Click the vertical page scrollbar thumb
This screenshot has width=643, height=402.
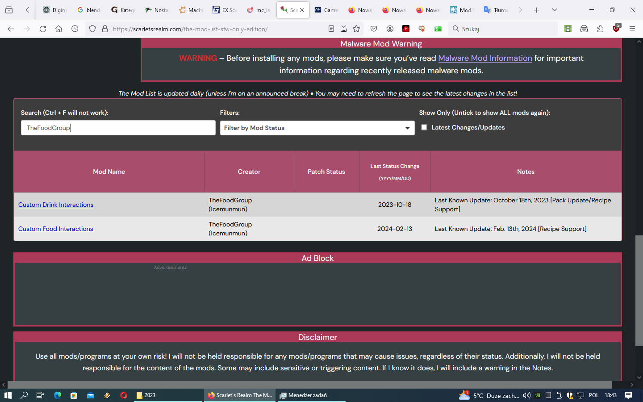[x=639, y=290]
